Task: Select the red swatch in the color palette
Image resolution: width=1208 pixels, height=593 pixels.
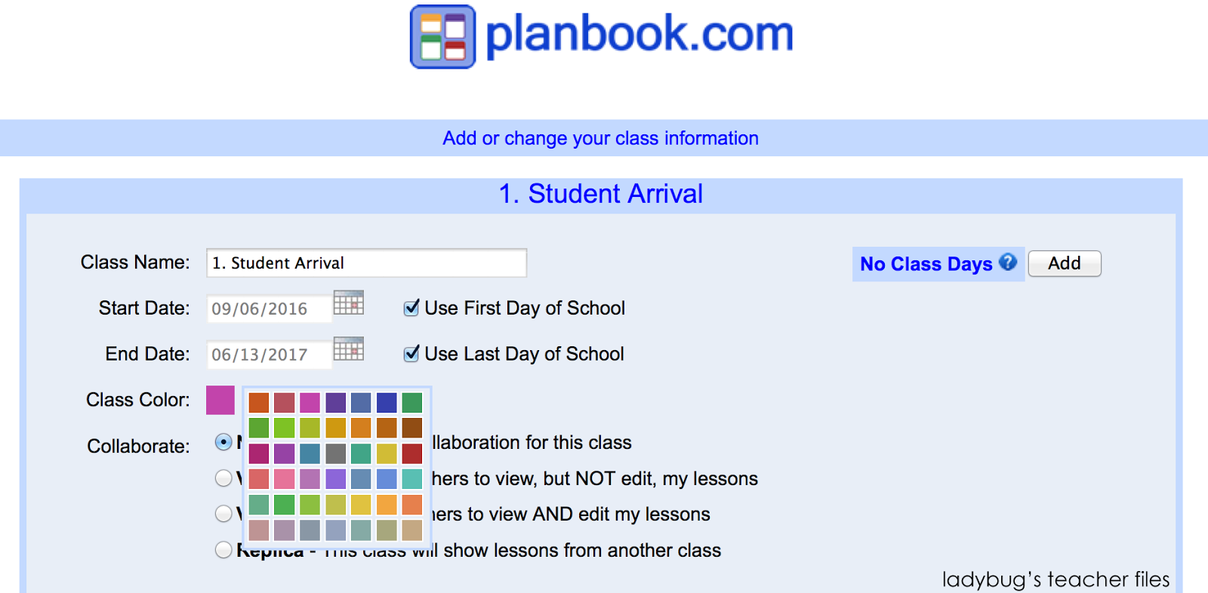Action: [411, 453]
